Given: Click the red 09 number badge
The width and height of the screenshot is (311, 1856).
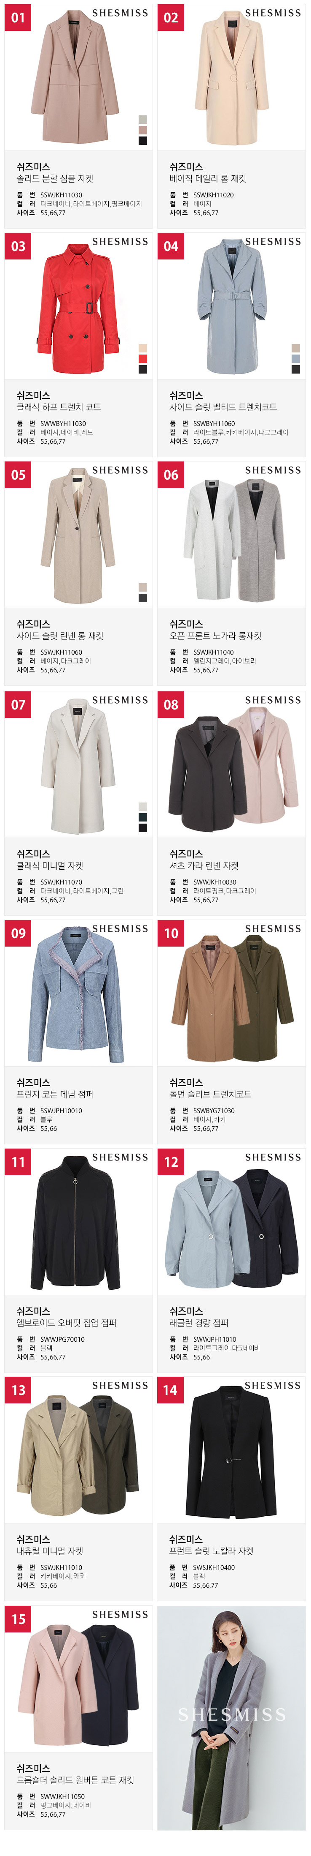Looking at the screenshot, I should [18, 933].
